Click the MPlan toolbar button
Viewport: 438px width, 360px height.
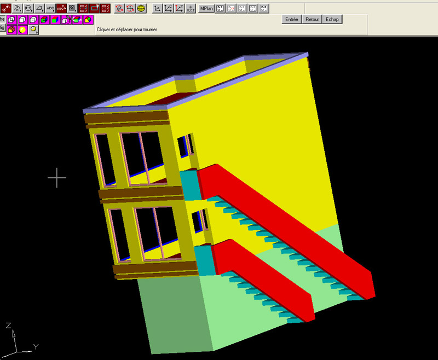click(x=206, y=8)
